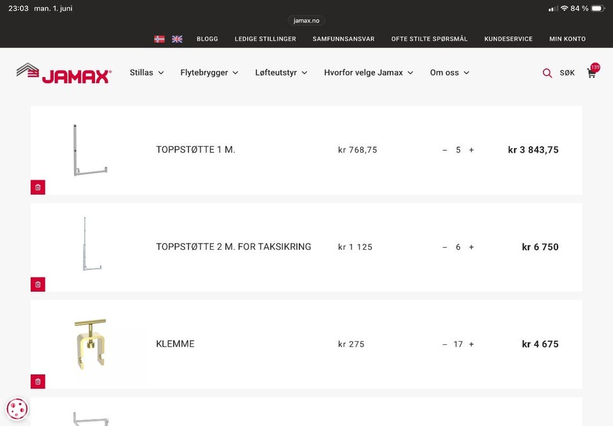
Task: Delete KLEMME from cart
Action: pyautogui.click(x=38, y=381)
